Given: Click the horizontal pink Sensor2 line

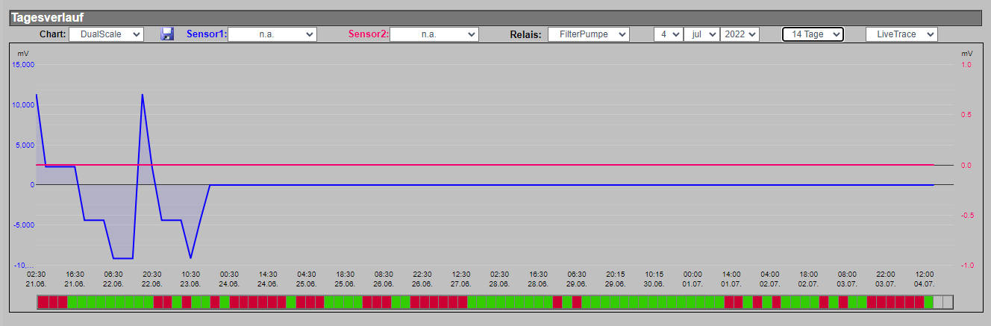Looking at the screenshot, I should point(485,165).
